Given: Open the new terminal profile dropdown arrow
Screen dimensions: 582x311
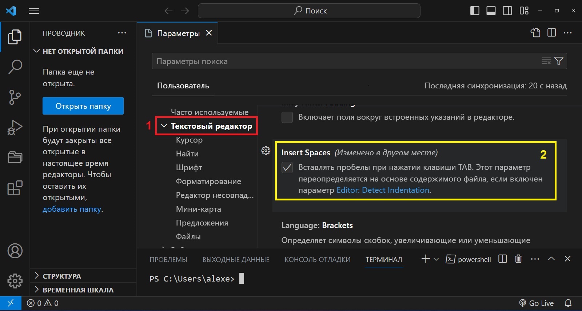Looking at the screenshot, I should pyautogui.click(x=436, y=259).
